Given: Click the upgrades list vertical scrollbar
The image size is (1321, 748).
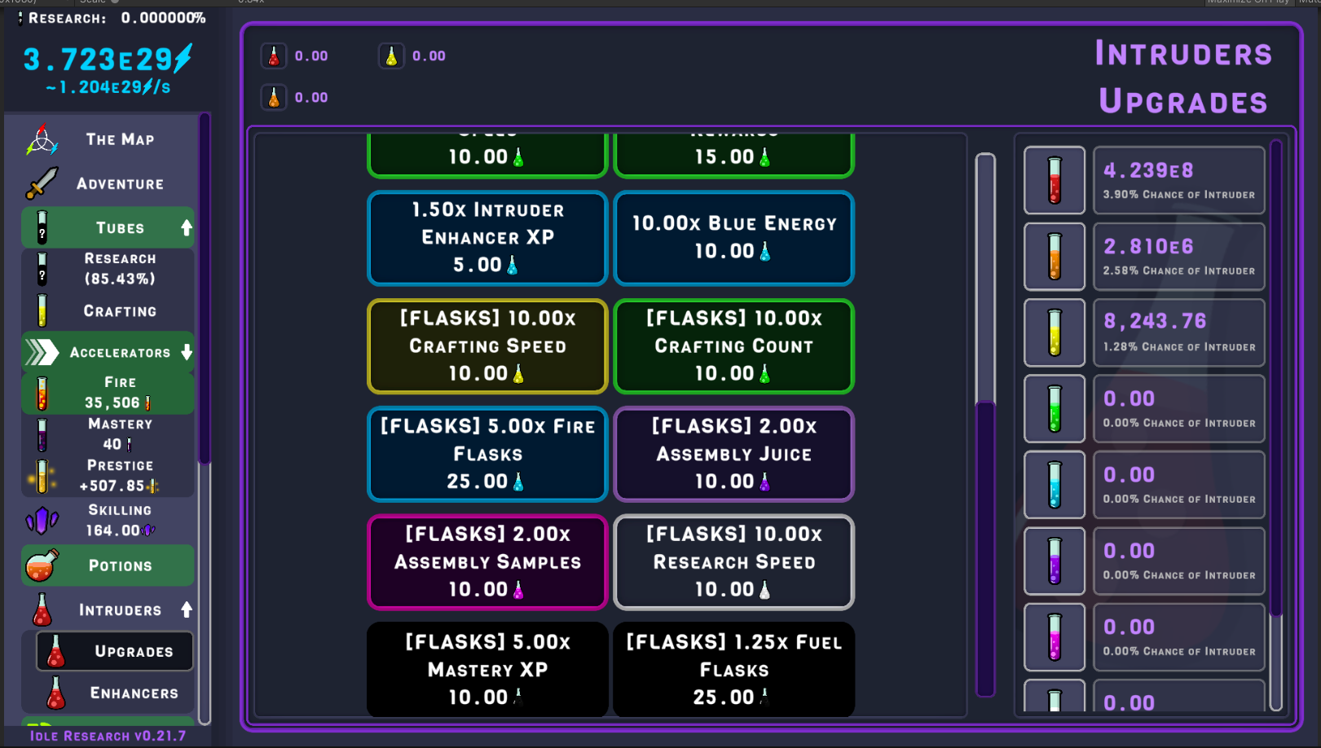Looking at the screenshot, I should click(985, 424).
